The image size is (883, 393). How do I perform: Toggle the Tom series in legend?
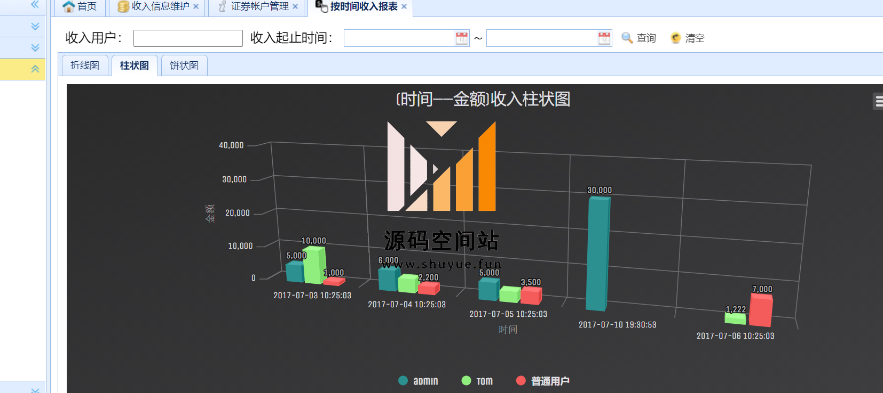pyautogui.click(x=477, y=381)
